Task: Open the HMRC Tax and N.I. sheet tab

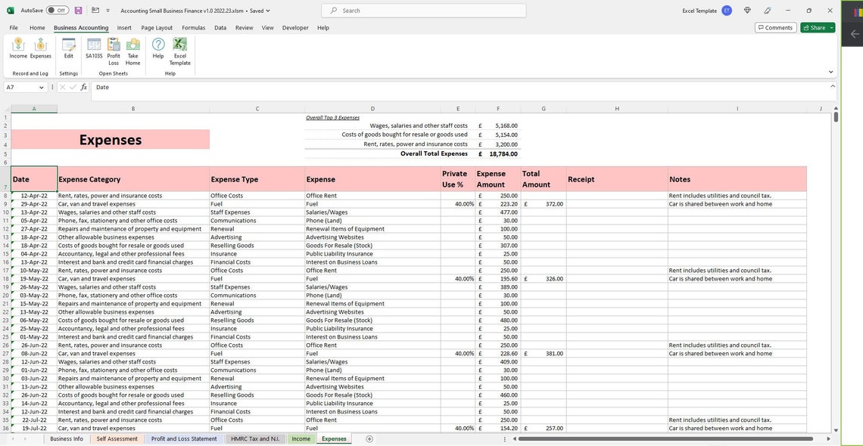Action: click(257, 438)
